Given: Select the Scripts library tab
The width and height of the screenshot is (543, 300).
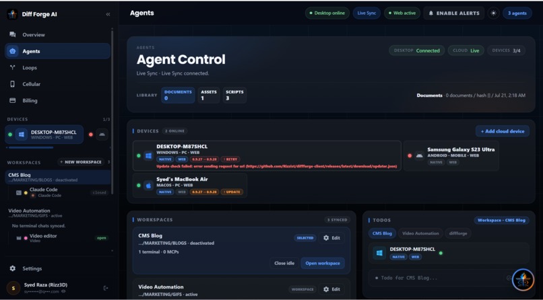Looking at the screenshot, I should pos(234,95).
